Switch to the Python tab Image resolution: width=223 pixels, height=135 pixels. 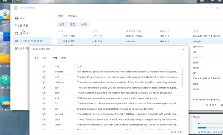click(72, 16)
